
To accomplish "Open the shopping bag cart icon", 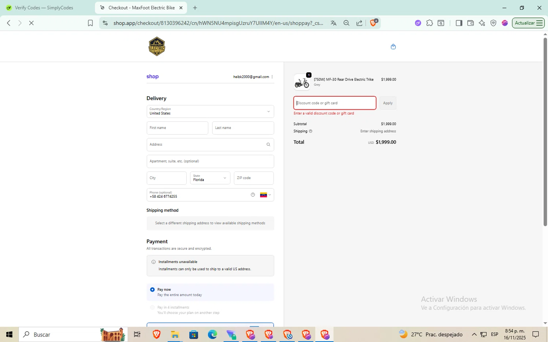I will point(393,46).
